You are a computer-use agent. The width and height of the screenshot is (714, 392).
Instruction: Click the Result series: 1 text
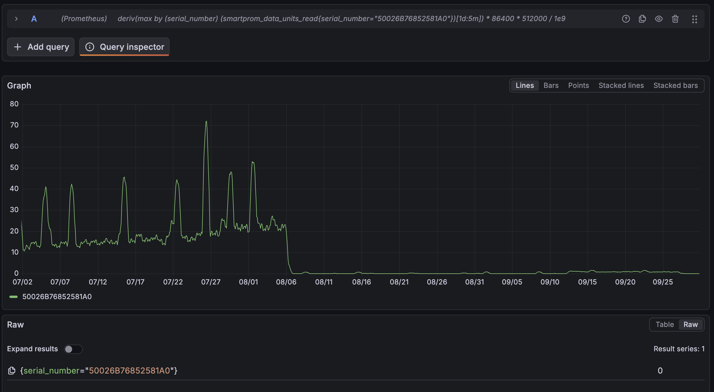pos(679,349)
